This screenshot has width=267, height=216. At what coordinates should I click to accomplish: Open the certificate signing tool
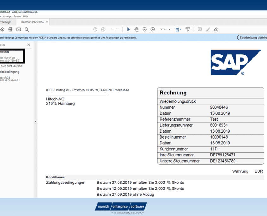coord(216,29)
